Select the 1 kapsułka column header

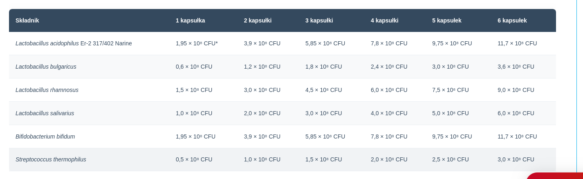191,20
